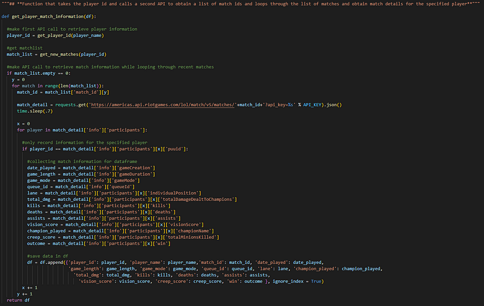Click the time.sleep(.7) call
This screenshot has height=306, width=484.
35,111
